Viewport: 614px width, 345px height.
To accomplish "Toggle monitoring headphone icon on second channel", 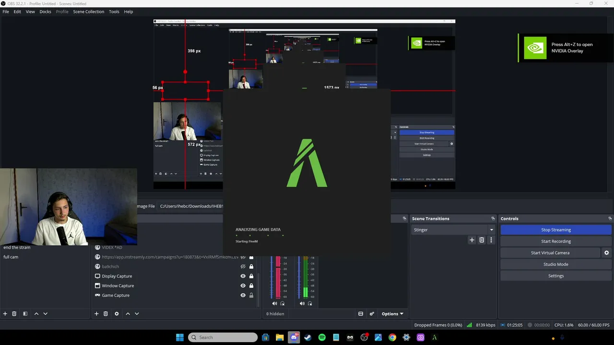I will click(309, 303).
